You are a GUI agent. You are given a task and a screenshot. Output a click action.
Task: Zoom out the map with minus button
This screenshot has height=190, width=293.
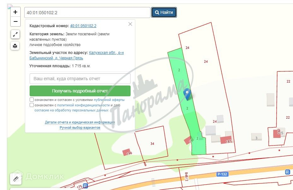point(15,21)
